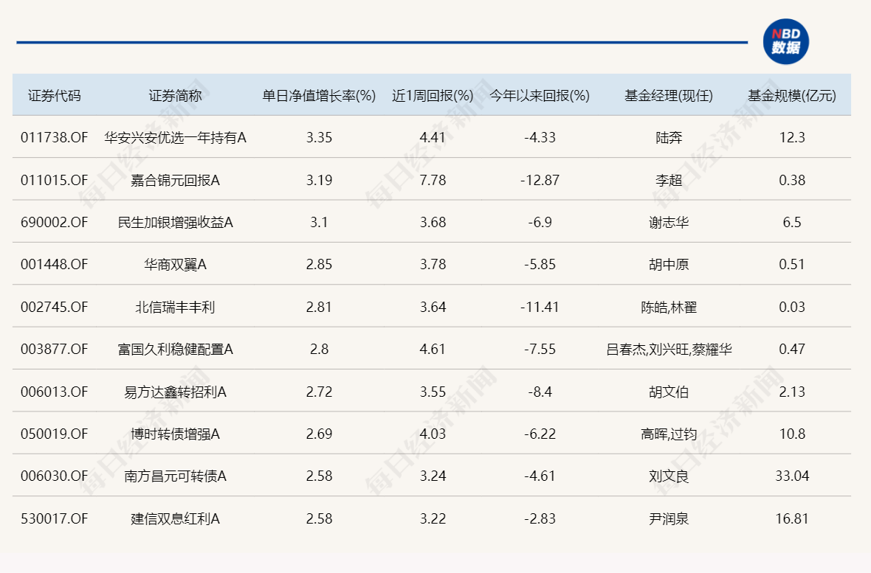Click fund size 6.5
Image resolution: width=871 pixels, height=573 pixels.
(791, 222)
